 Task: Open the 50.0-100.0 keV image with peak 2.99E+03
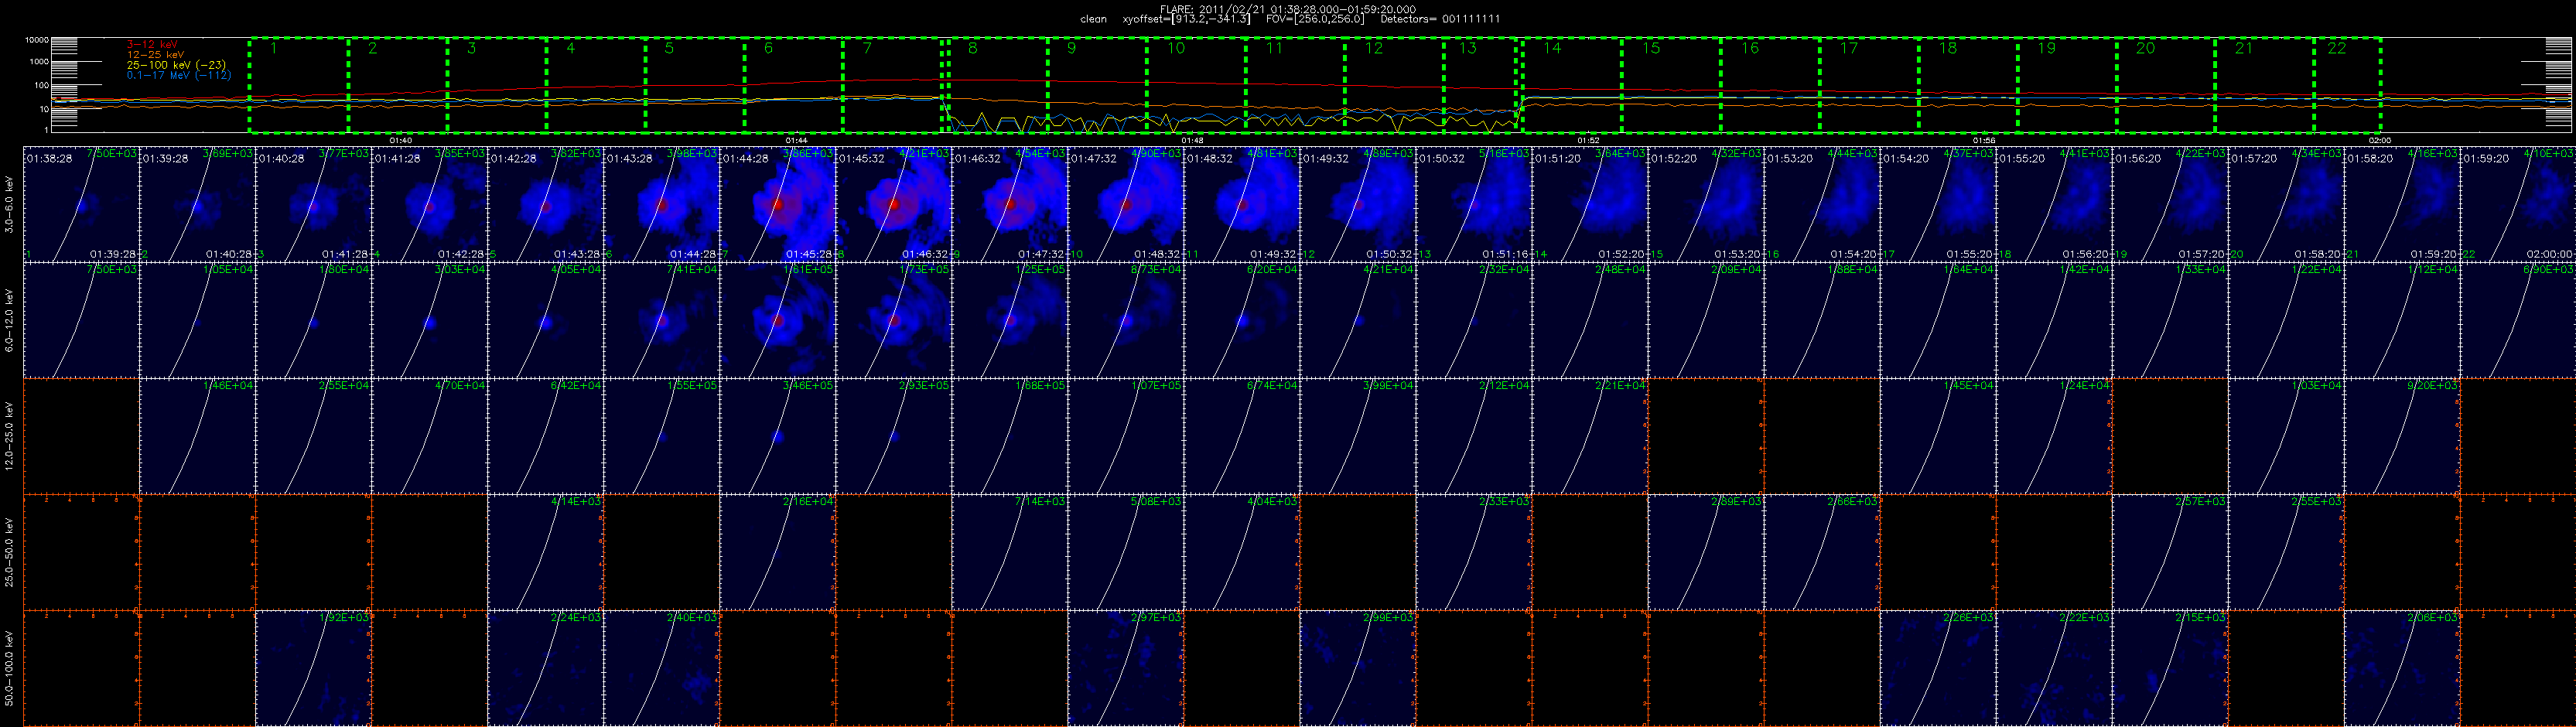(1357, 668)
